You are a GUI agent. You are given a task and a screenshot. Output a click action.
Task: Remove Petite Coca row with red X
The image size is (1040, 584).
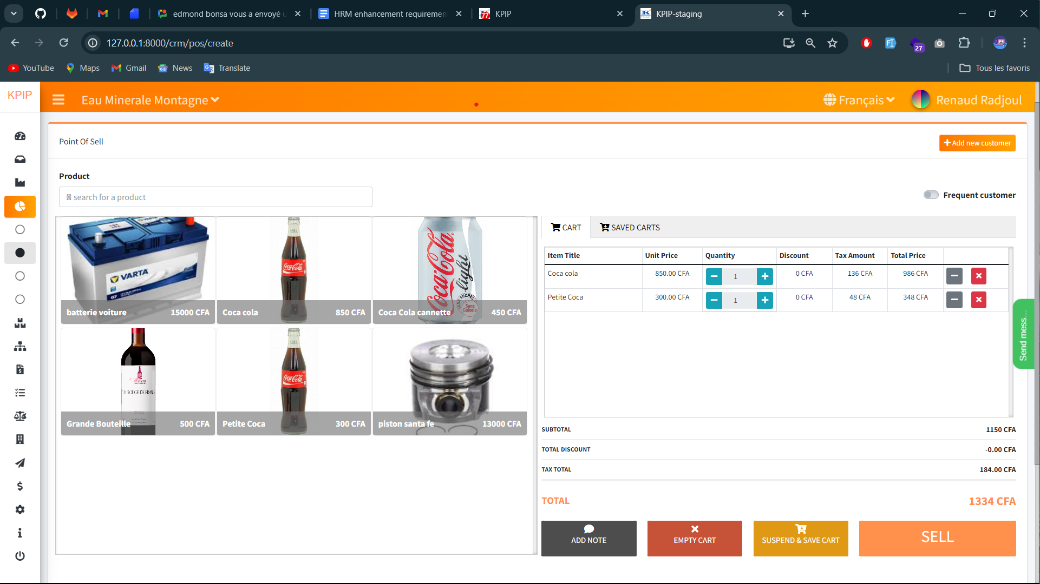[x=979, y=300]
